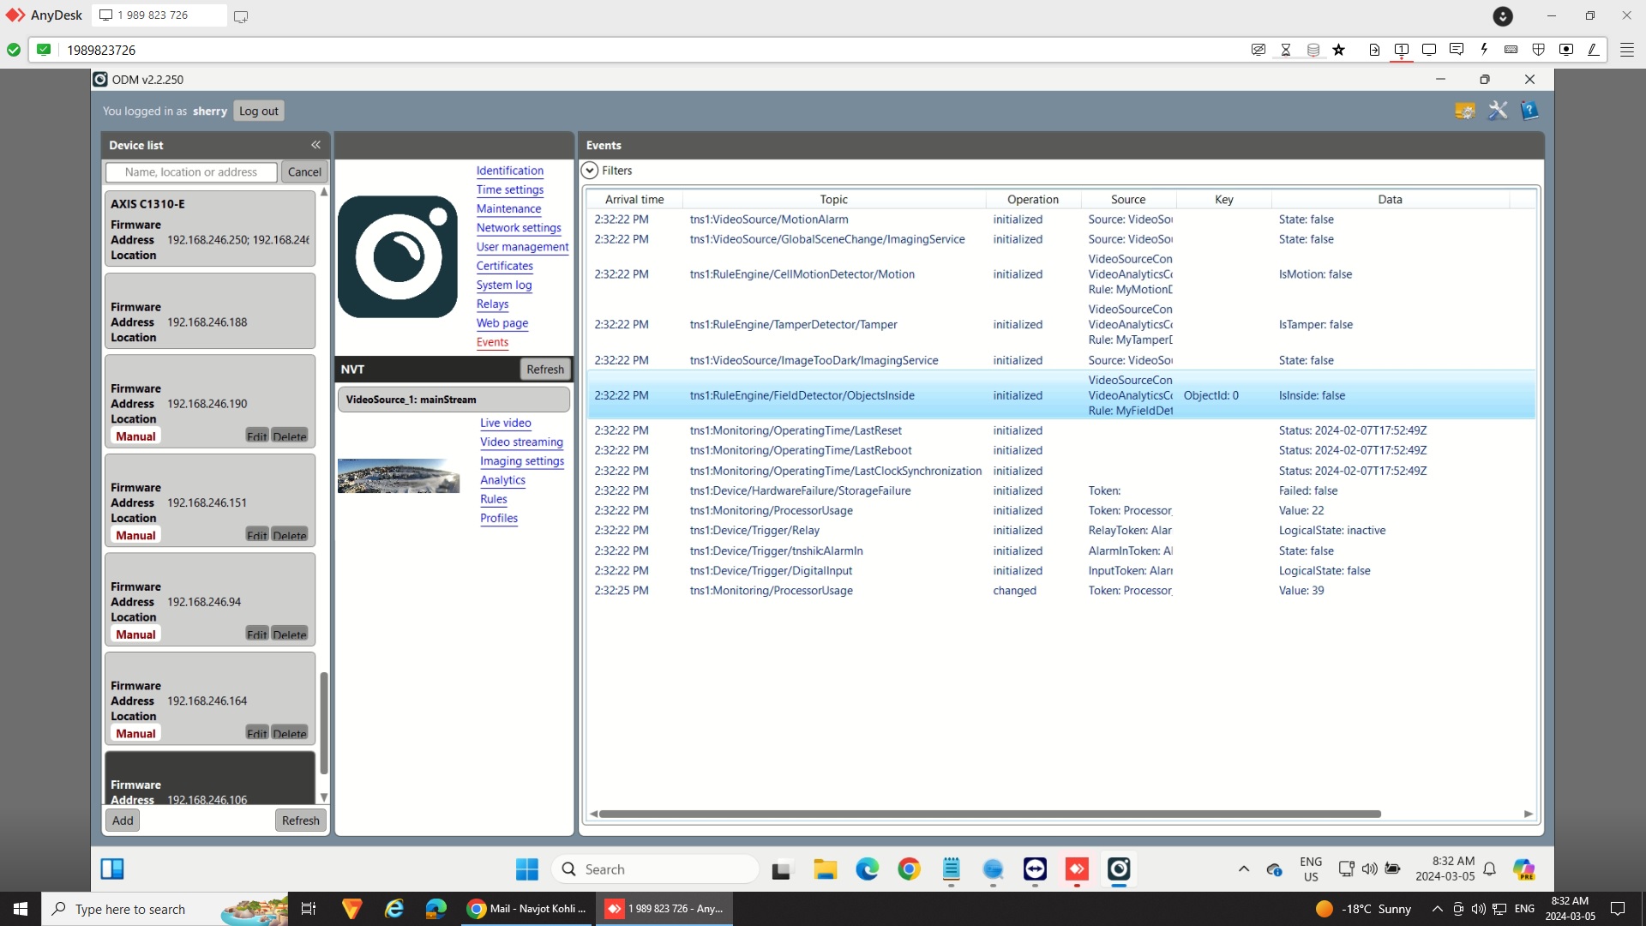Screen dimensions: 1646x926
Task: Start AnyDesk session recording icon
Action: (x=1566, y=50)
